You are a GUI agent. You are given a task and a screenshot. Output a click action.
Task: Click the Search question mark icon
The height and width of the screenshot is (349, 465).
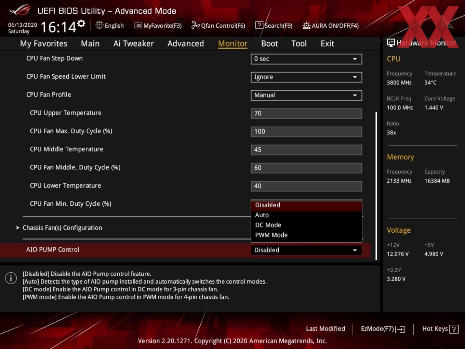[x=259, y=25]
